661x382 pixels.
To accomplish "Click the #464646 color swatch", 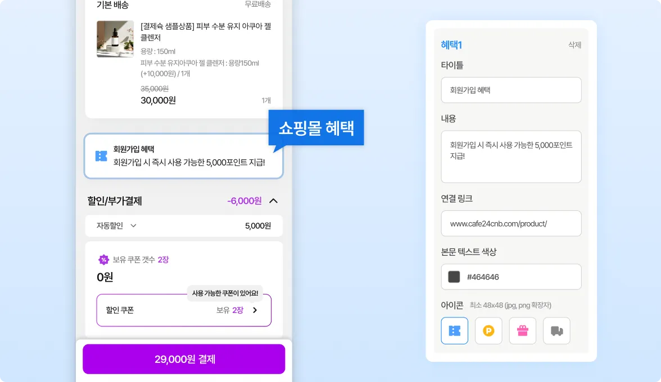I will [454, 277].
